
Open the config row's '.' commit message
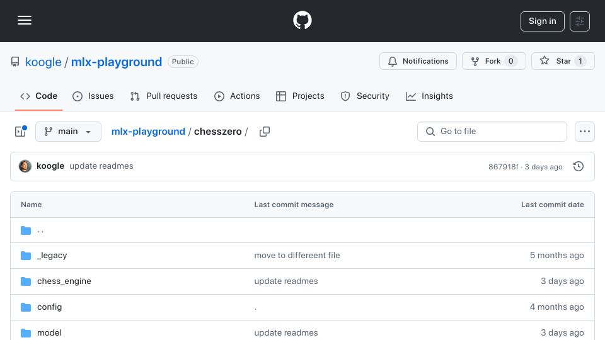(255, 307)
